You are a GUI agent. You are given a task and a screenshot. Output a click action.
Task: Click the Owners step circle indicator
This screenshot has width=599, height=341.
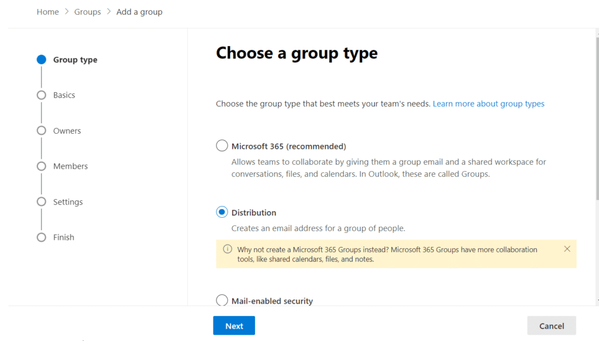pyautogui.click(x=41, y=131)
